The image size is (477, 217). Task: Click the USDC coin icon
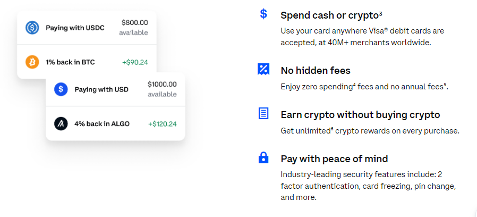(x=32, y=28)
